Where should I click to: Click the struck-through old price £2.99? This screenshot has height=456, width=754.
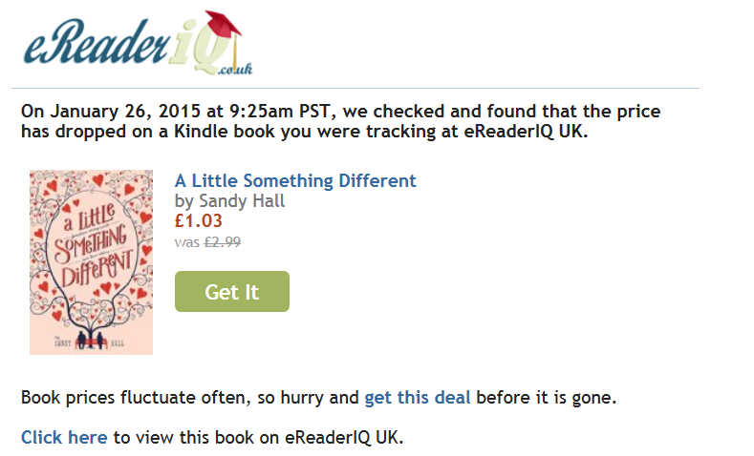pyautogui.click(x=221, y=242)
